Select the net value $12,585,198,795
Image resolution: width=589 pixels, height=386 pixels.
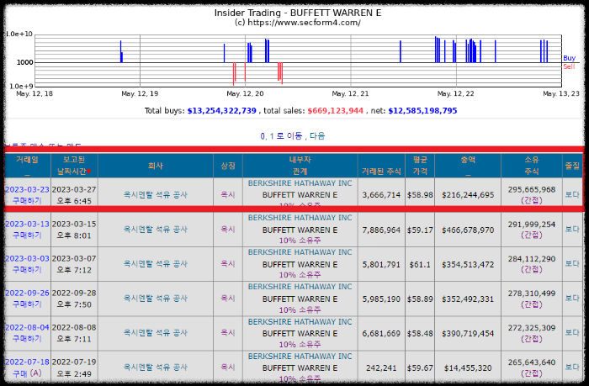422,111
